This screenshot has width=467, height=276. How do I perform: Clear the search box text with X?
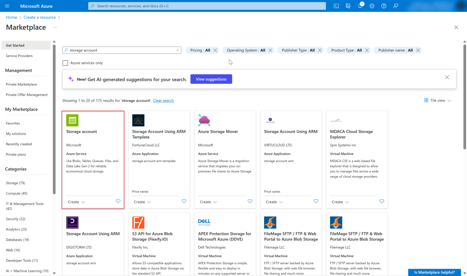[x=177, y=50]
